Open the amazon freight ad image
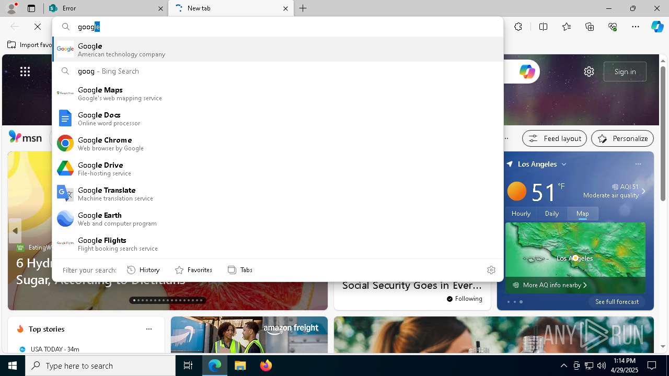The width and height of the screenshot is (669, 376). tap(249, 335)
